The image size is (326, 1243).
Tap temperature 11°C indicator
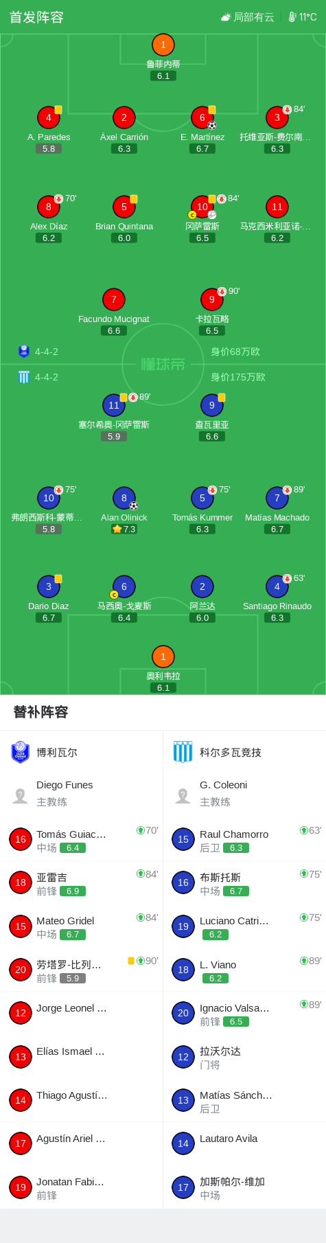(x=303, y=17)
